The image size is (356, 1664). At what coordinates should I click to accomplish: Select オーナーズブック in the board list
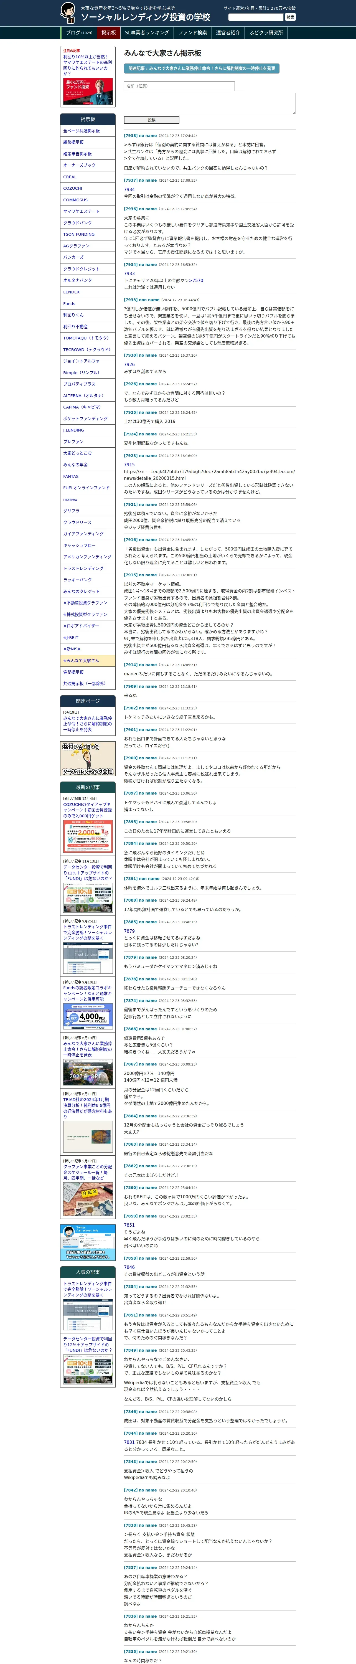(x=88, y=165)
